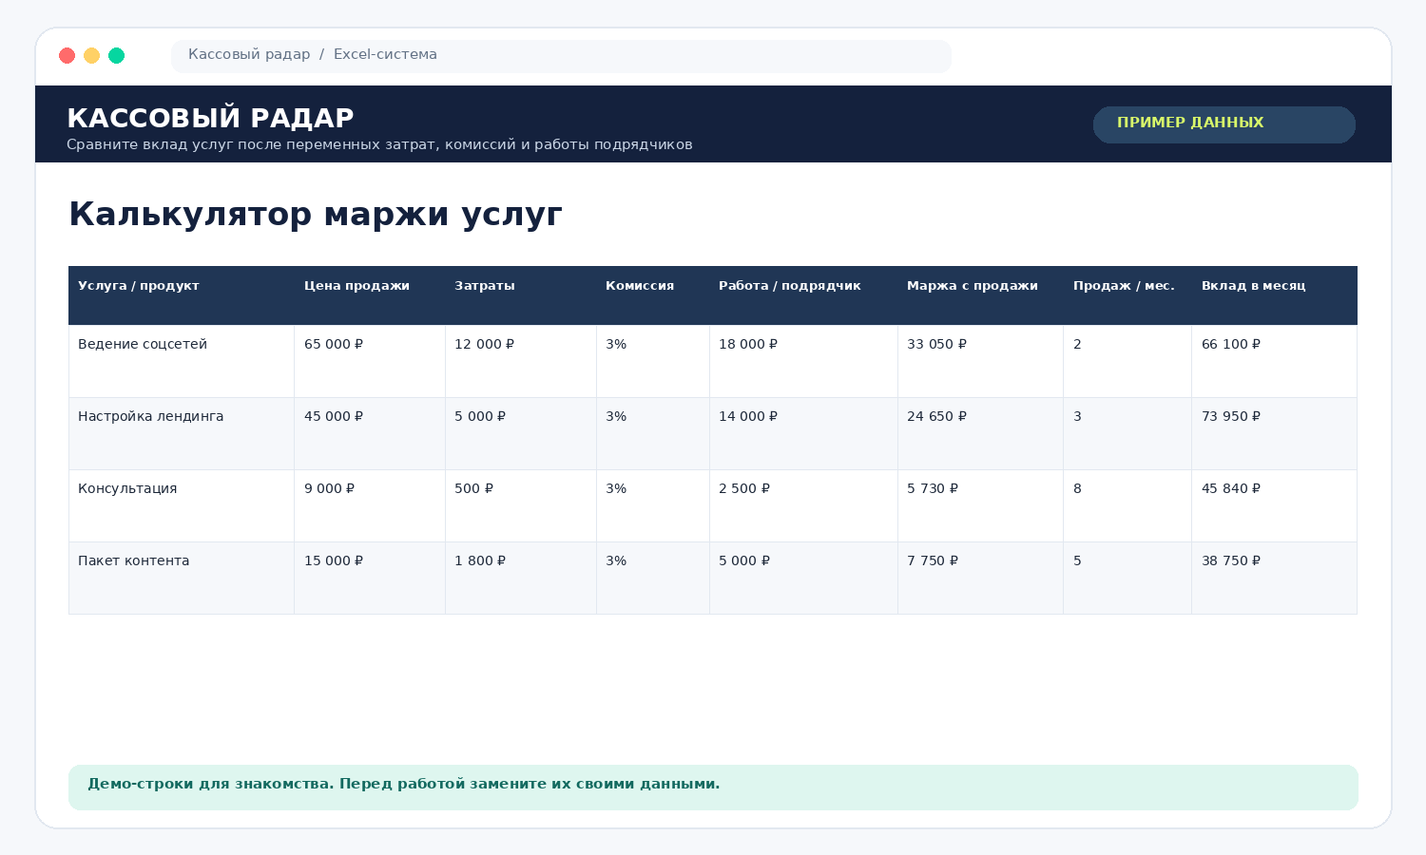Select the Работа / подрядчик column header
This screenshot has height=855, width=1426.
[x=804, y=295]
